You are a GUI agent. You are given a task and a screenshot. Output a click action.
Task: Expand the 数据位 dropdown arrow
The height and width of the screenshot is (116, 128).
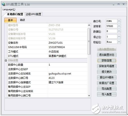(119, 31)
